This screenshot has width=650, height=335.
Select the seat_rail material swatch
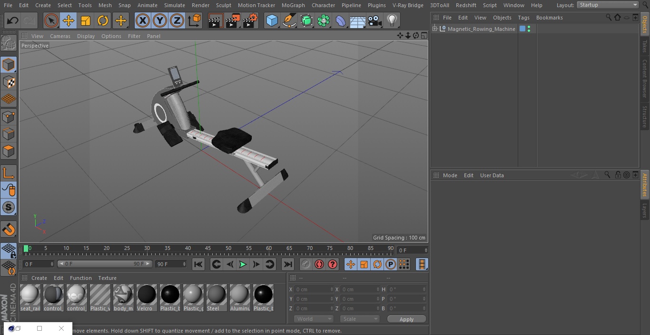tap(30, 298)
